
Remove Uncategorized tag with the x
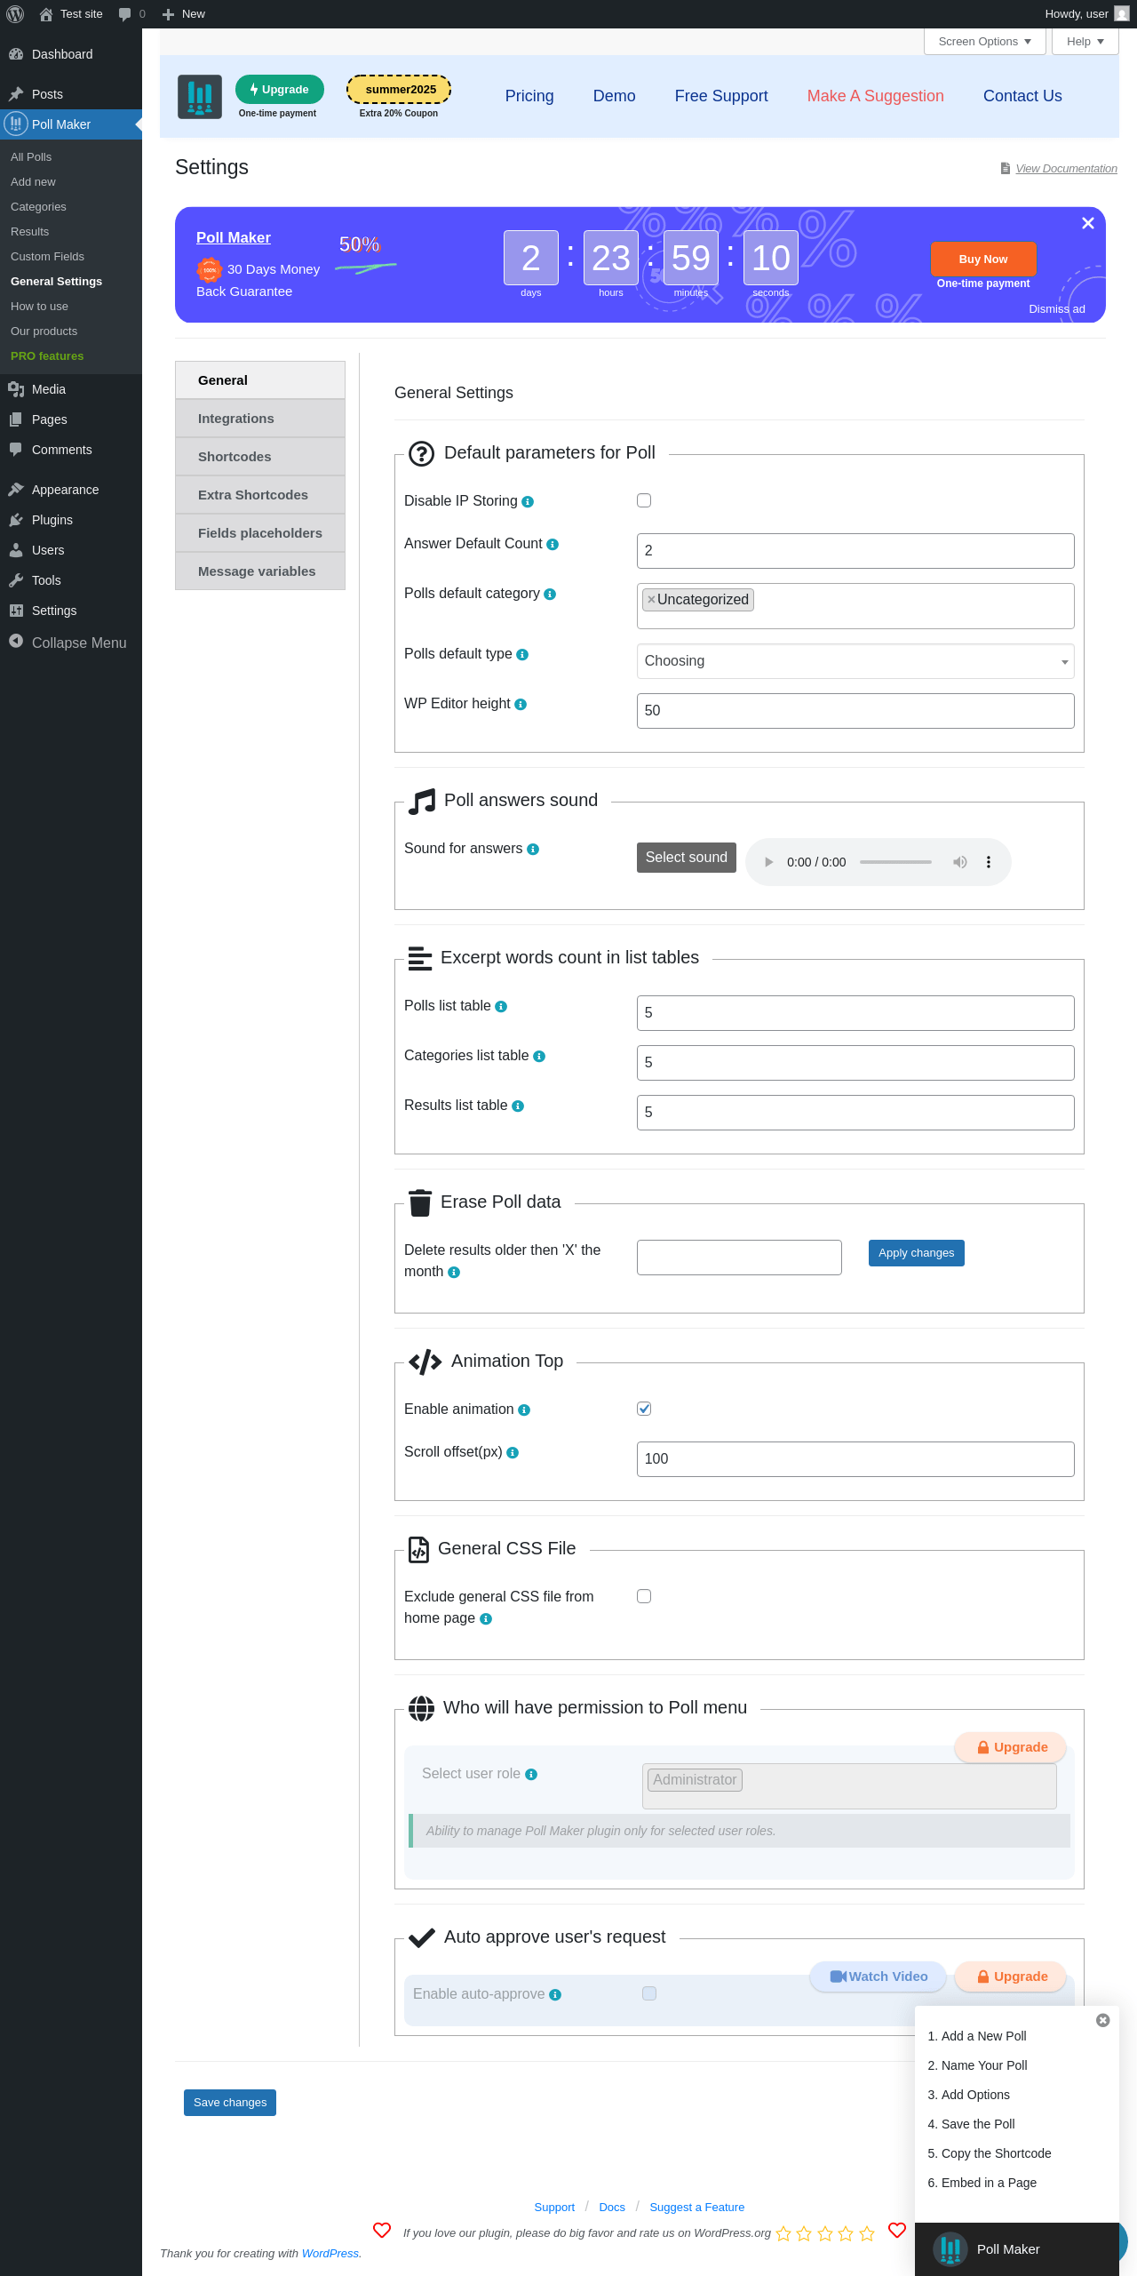pyautogui.click(x=651, y=600)
